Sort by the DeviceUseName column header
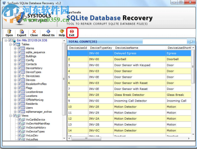 coord(140,48)
